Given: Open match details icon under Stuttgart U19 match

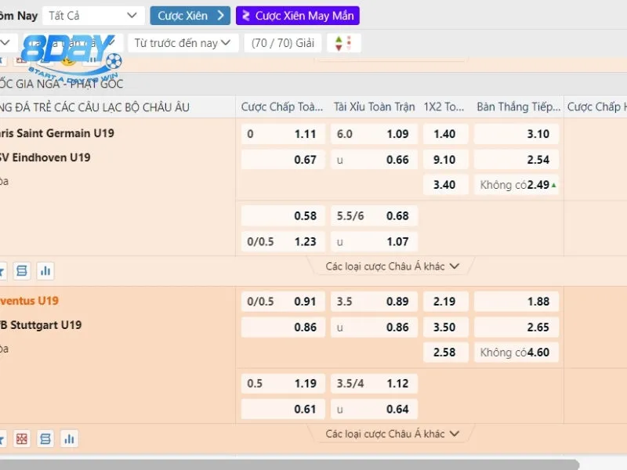Looking at the screenshot, I should point(45,439).
